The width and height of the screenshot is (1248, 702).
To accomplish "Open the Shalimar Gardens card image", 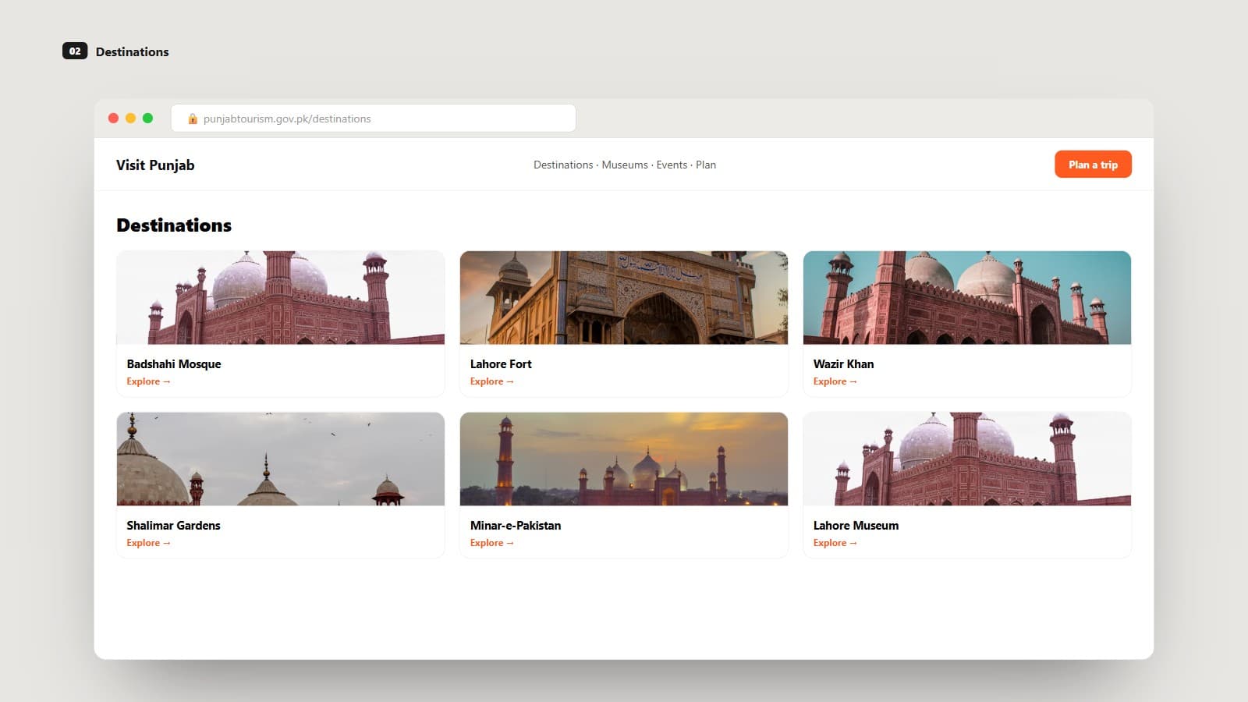I will click(281, 459).
